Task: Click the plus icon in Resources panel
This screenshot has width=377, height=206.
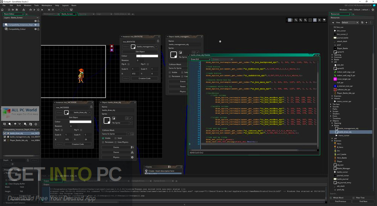Action: (x=366, y=22)
